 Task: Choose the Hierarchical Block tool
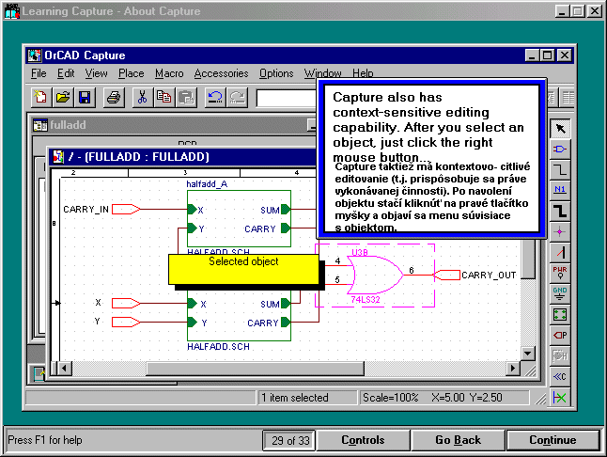coord(561,314)
